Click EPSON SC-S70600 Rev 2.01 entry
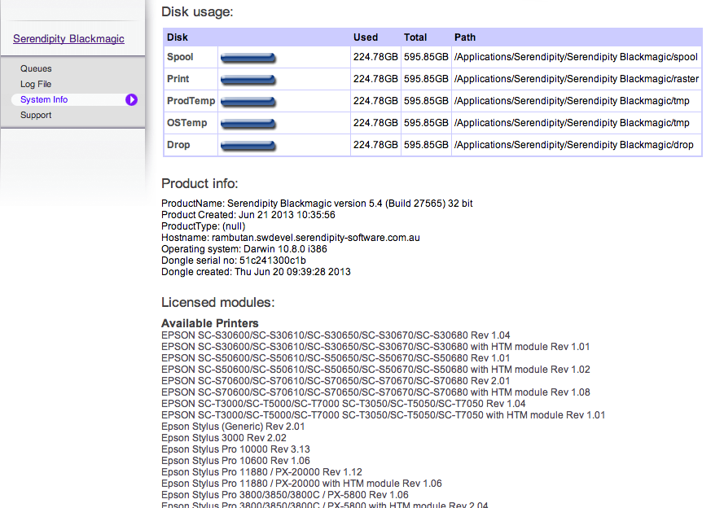Viewport: 724px width, 508px height. pyautogui.click(x=336, y=381)
